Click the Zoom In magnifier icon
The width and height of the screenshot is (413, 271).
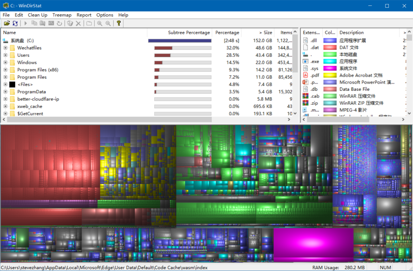coord(100,23)
